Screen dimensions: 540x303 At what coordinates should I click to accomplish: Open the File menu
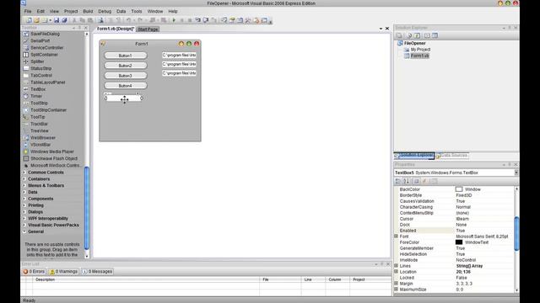tap(28, 11)
